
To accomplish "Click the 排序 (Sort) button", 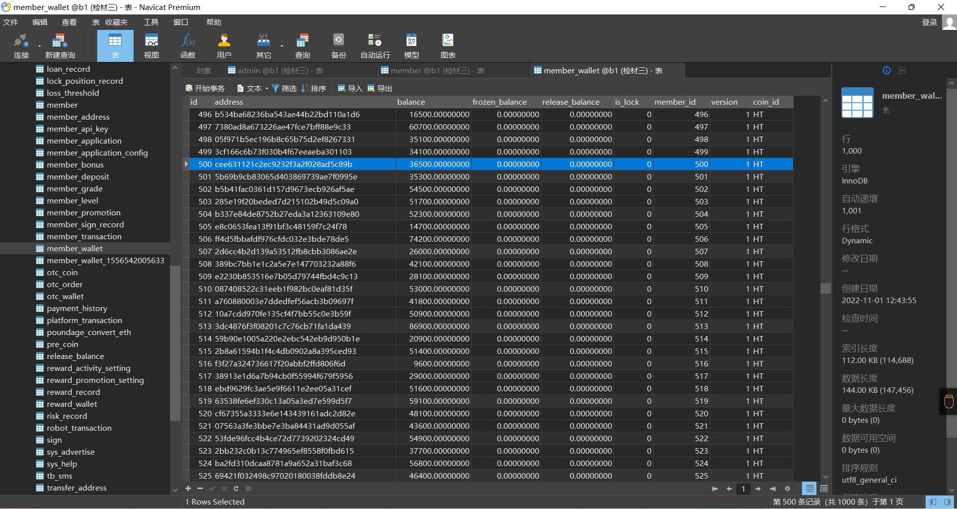I will pyautogui.click(x=314, y=88).
